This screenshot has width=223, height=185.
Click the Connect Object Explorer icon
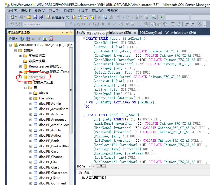(x=22, y=39)
